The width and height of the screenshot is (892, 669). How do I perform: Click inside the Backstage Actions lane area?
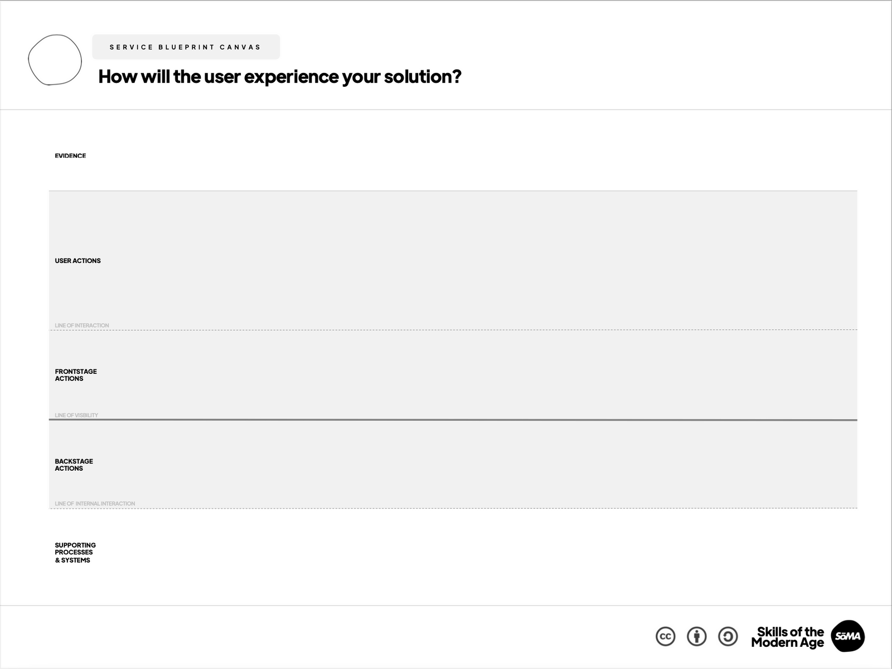[x=446, y=465]
